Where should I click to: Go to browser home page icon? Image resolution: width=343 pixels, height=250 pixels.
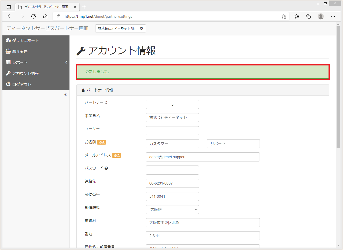coord(45,16)
